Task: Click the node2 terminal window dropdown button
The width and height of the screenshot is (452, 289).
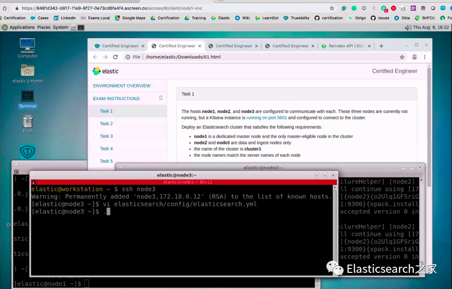Action: coord(403,167)
